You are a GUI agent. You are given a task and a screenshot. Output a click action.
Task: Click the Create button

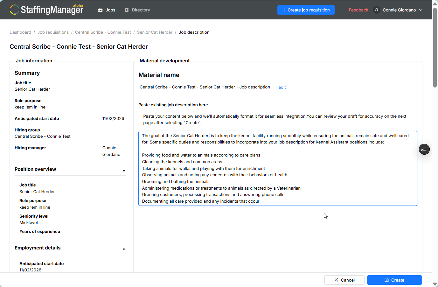[394, 280]
